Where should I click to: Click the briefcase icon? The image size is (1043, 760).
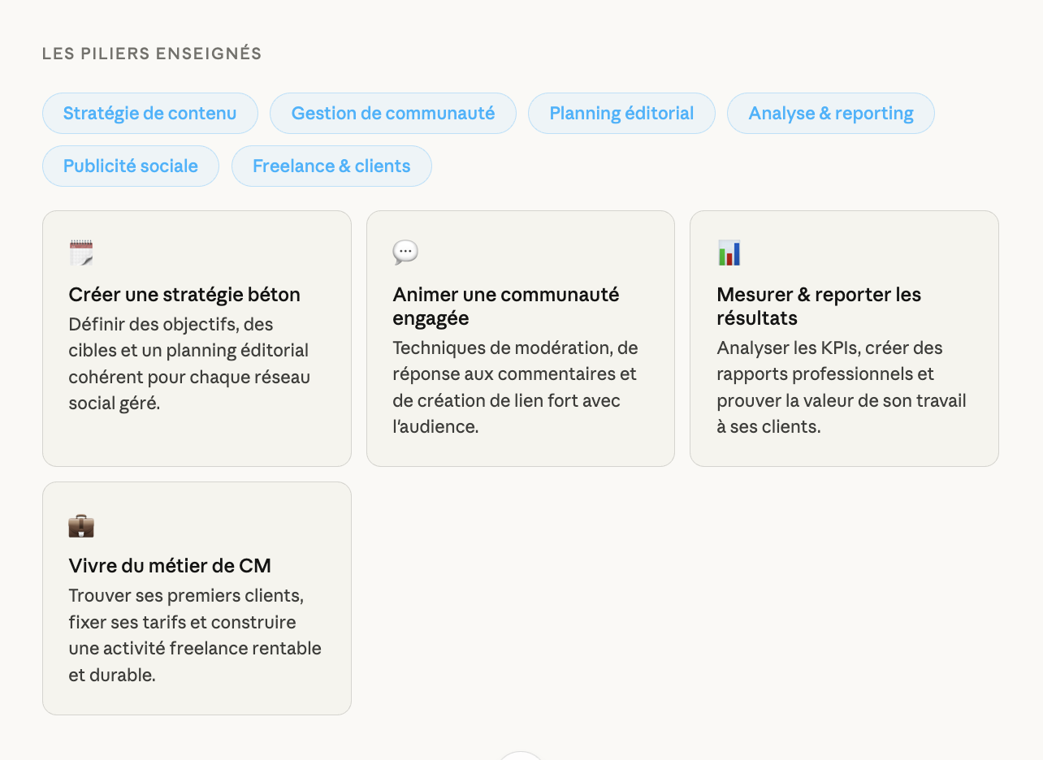coord(81,525)
